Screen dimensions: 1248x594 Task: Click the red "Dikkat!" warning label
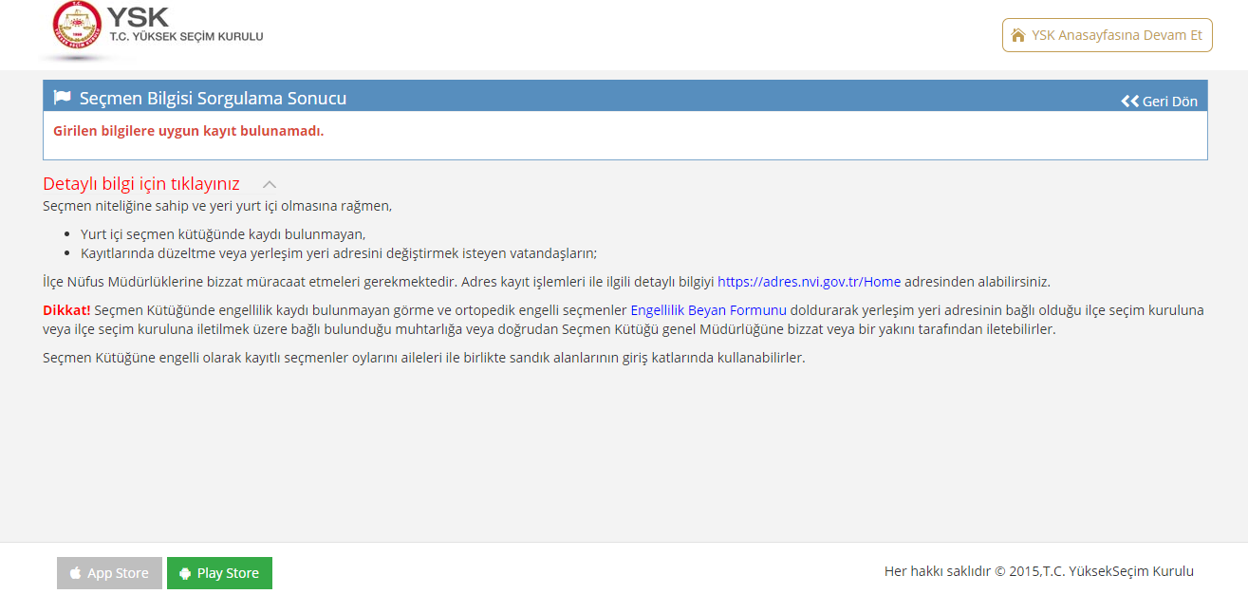point(66,310)
